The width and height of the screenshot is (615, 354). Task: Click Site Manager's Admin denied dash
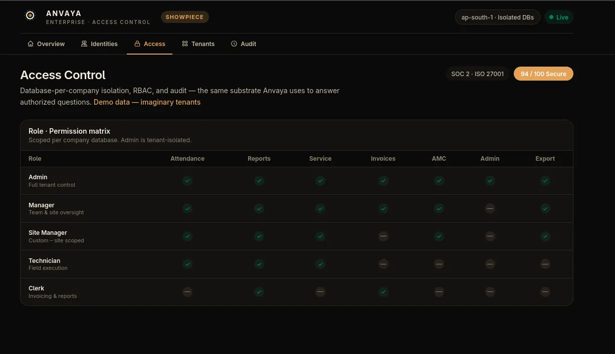tap(490, 236)
